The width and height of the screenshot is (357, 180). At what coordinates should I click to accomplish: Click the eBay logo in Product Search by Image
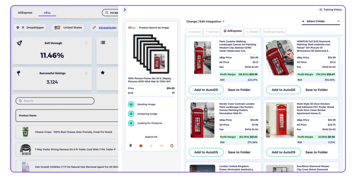tap(132, 27)
